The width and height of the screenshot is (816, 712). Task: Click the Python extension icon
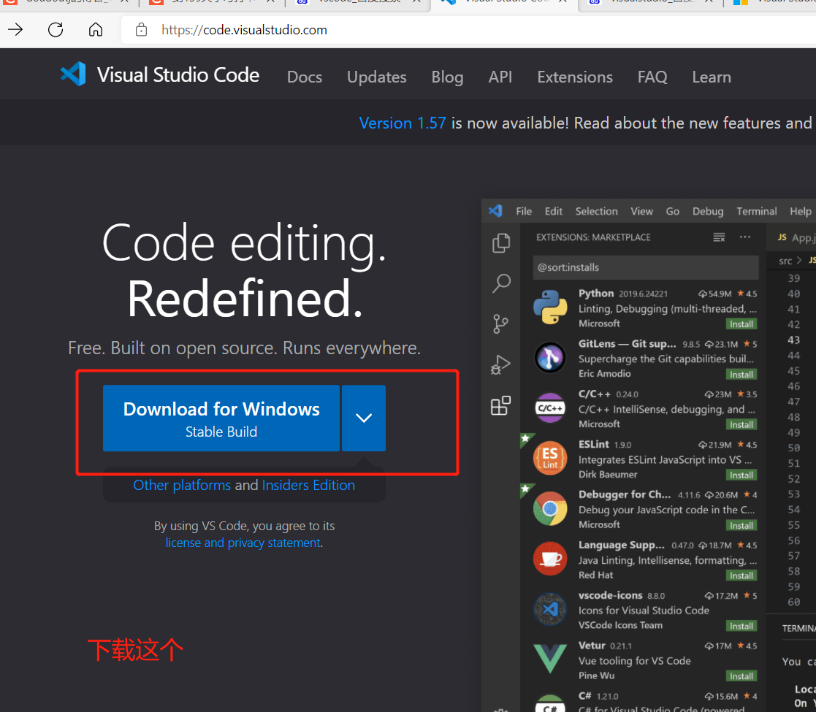550,307
